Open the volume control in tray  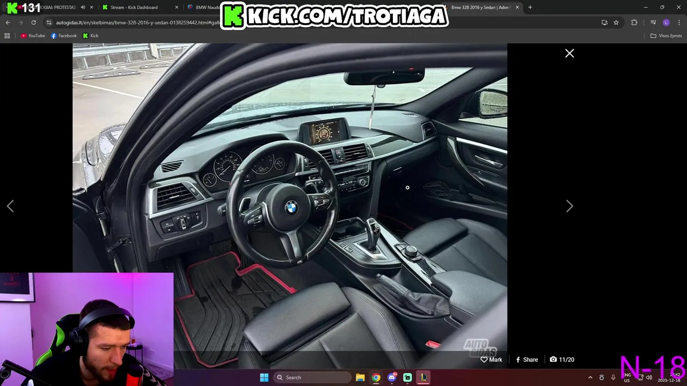pyautogui.click(x=649, y=377)
